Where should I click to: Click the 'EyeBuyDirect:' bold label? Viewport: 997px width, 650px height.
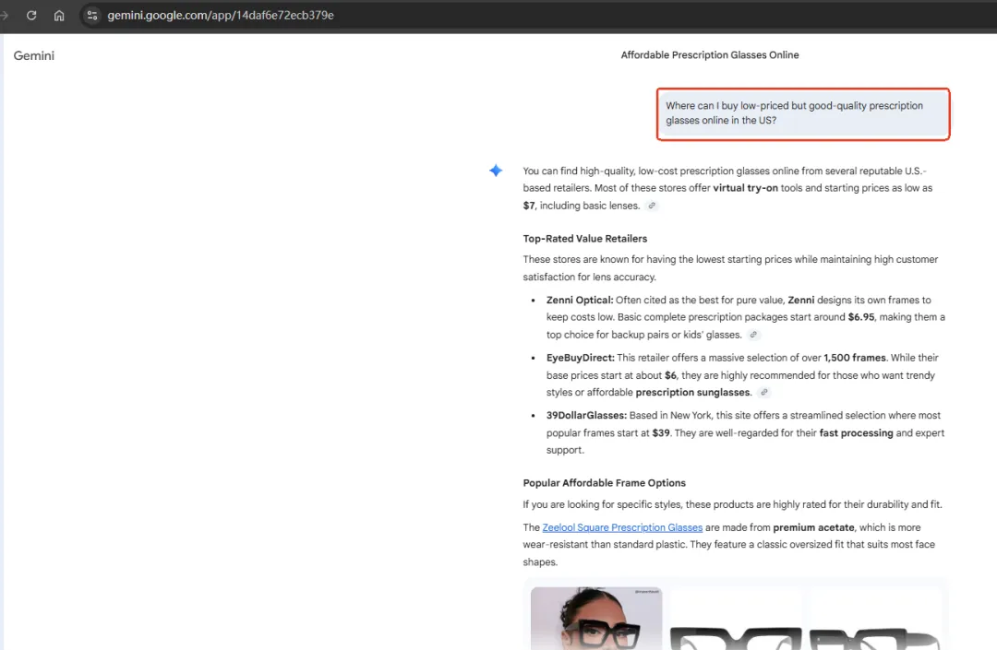pyautogui.click(x=581, y=358)
